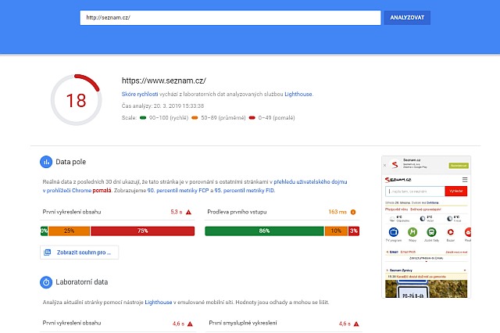Open přehledu uživatelského dojmu link
This screenshot has width=500, height=333.
click(310, 182)
